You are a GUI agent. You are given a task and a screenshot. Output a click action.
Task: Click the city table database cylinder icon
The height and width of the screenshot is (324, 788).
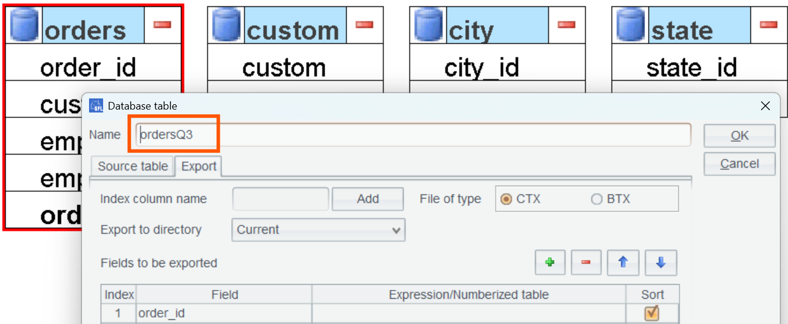point(428,26)
